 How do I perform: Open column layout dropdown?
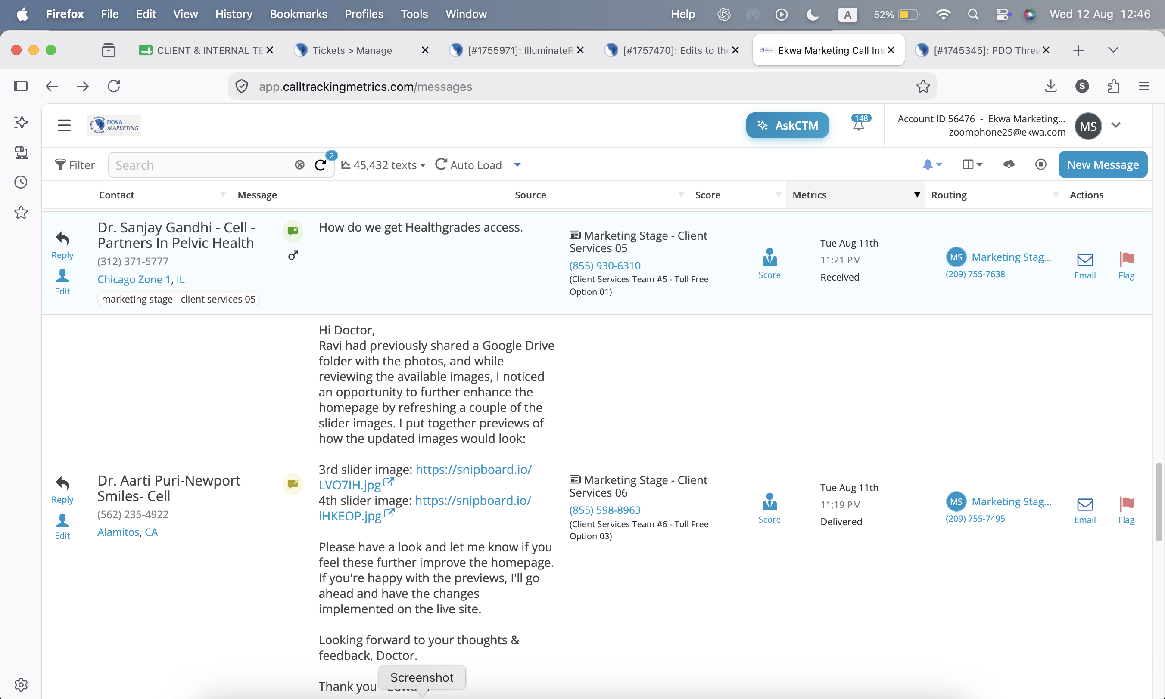pyautogui.click(x=972, y=164)
